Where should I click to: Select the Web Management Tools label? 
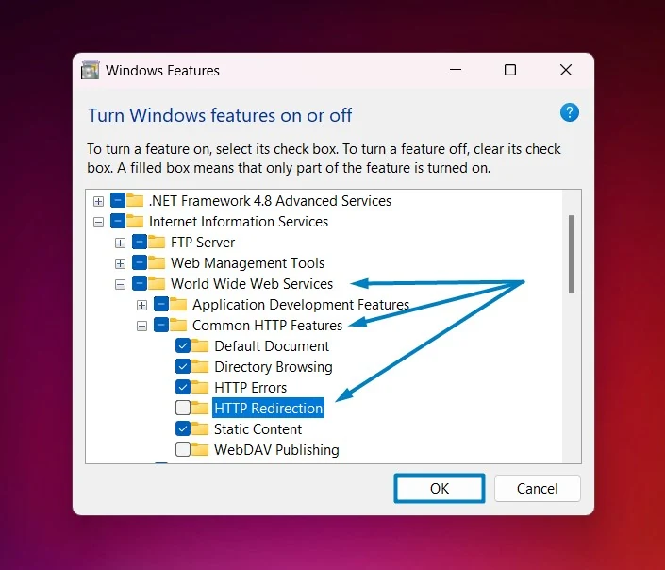pyautogui.click(x=248, y=262)
